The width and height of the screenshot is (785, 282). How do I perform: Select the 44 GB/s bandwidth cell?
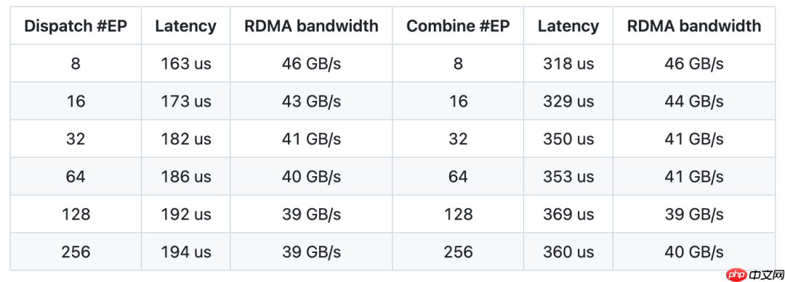point(694,101)
